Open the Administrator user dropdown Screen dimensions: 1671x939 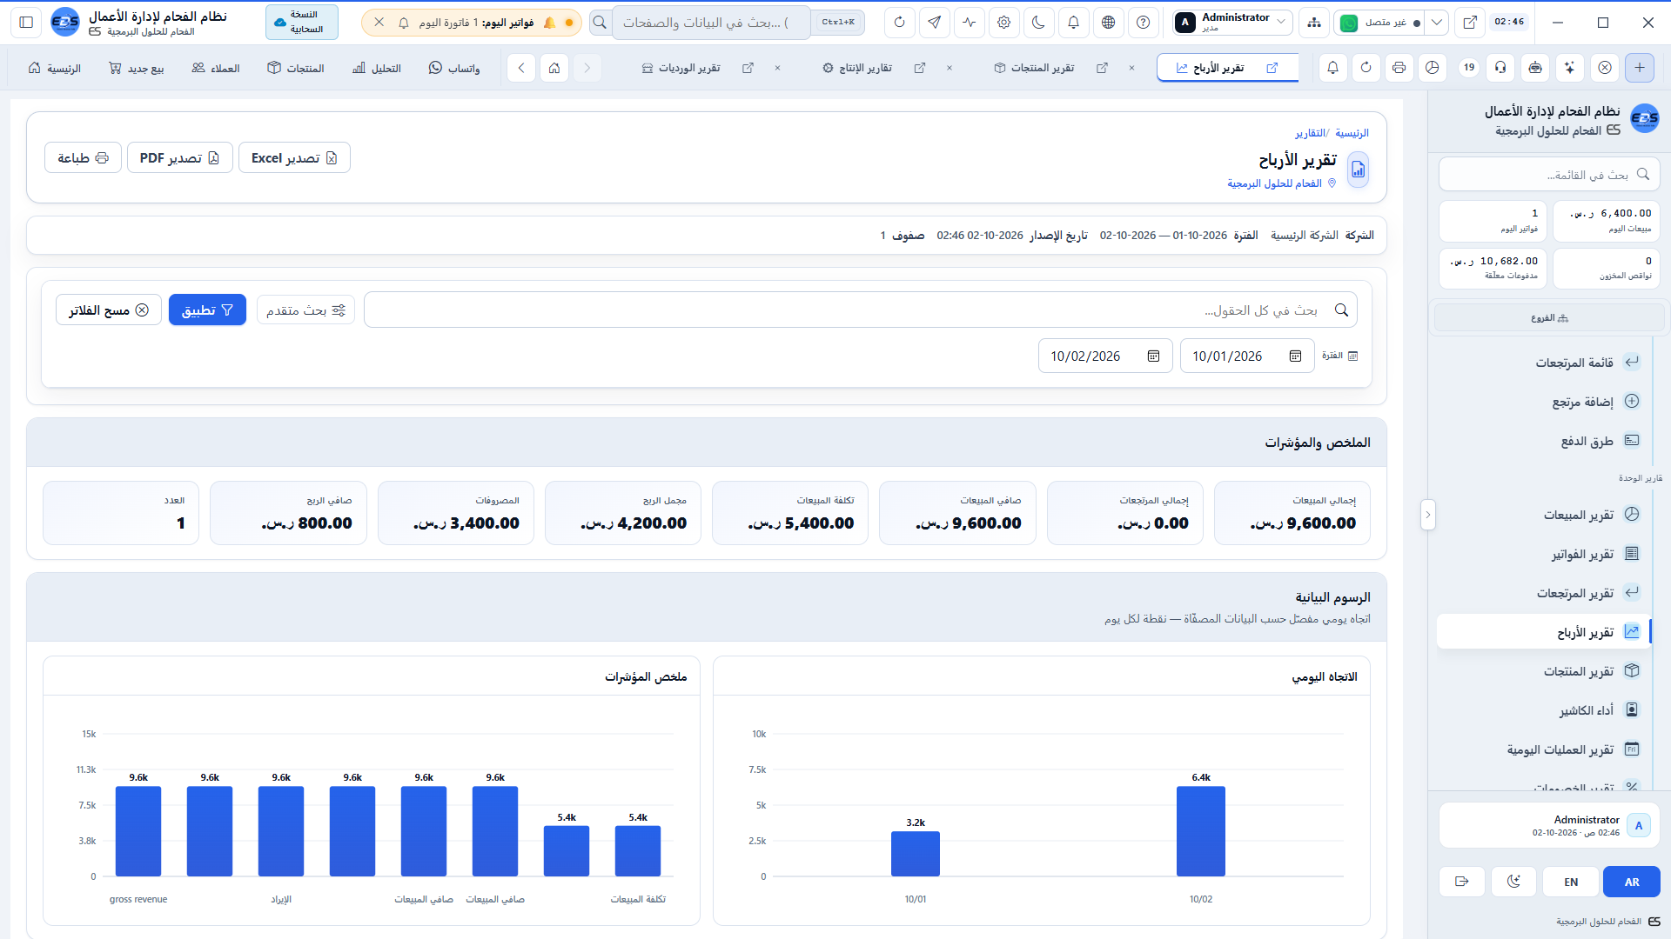(1231, 23)
